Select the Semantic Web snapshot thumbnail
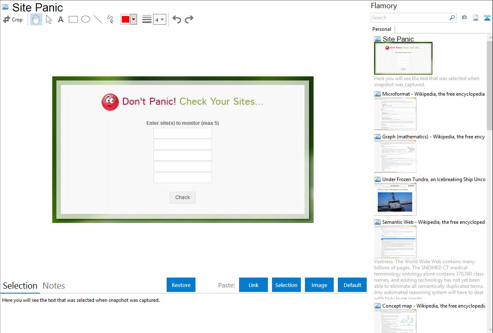The height and width of the screenshot is (333, 493). click(x=395, y=242)
